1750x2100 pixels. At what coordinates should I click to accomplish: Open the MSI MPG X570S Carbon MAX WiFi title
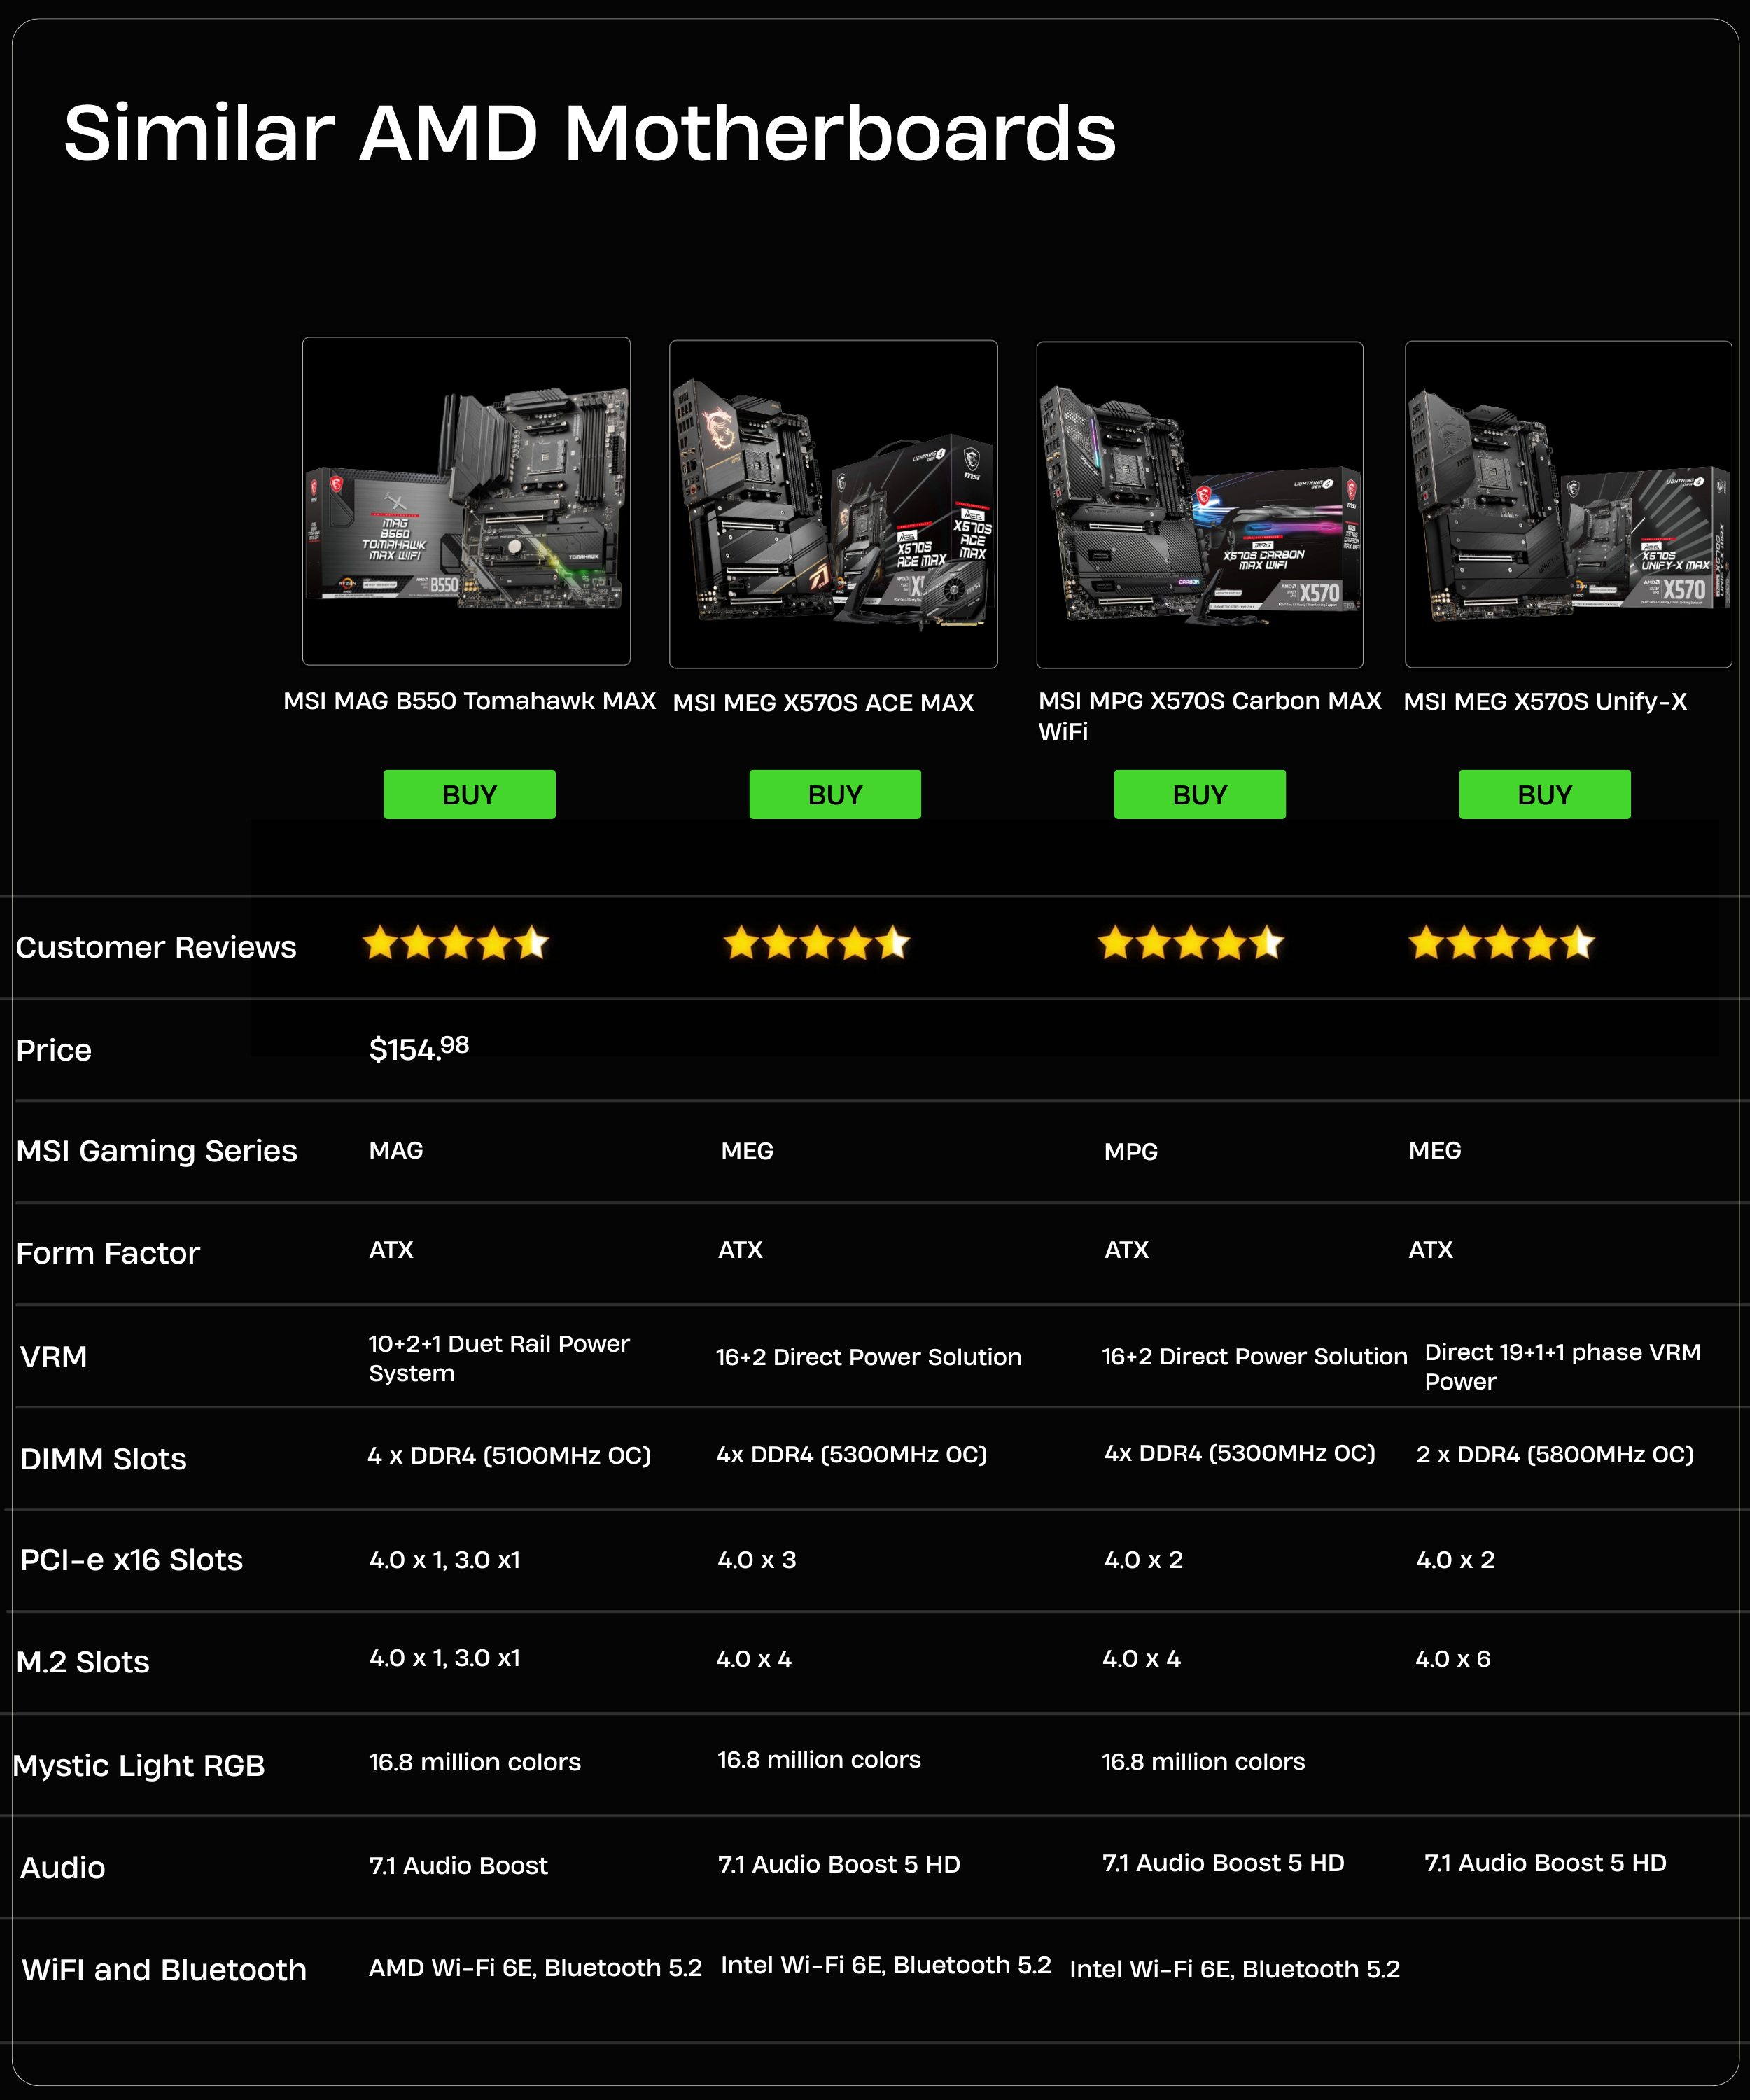point(1208,715)
